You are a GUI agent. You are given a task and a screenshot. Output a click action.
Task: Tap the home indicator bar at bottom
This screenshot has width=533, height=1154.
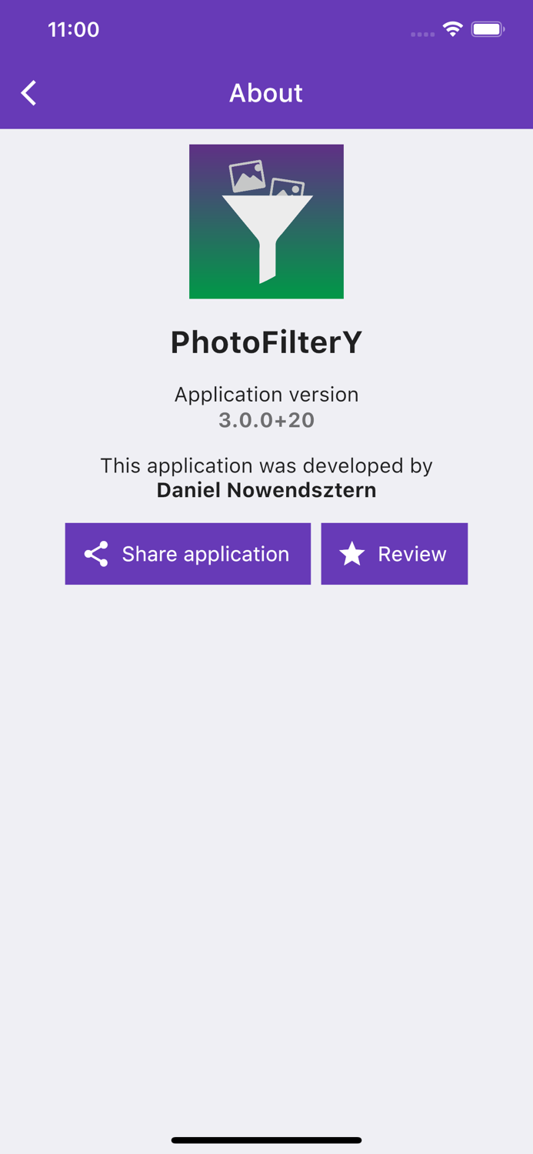[266, 1140]
